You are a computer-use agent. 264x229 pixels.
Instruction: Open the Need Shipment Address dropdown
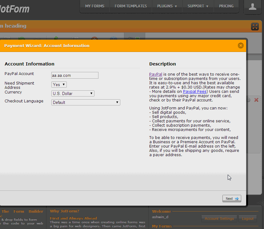pyautogui.click(x=59, y=85)
